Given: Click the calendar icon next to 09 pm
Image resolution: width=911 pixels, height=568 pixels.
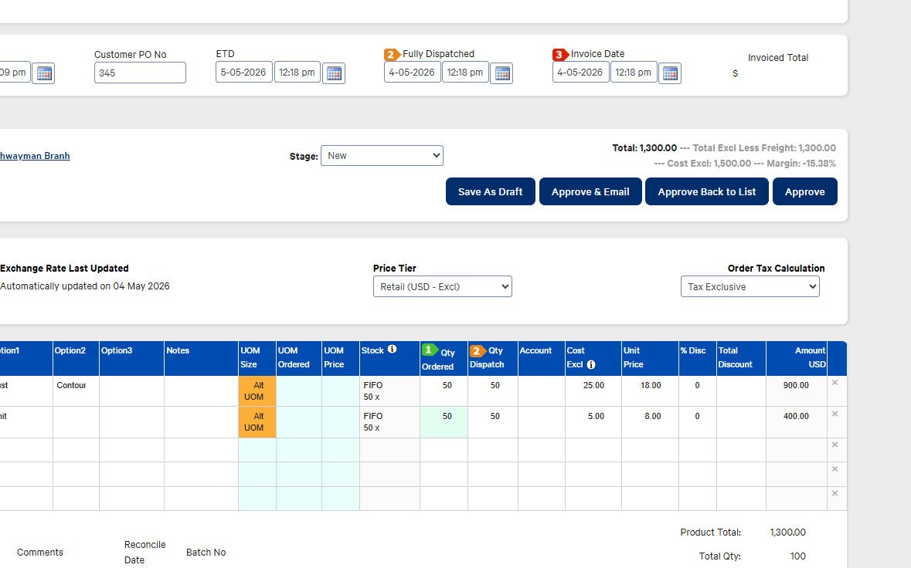Looking at the screenshot, I should pyautogui.click(x=43, y=73).
